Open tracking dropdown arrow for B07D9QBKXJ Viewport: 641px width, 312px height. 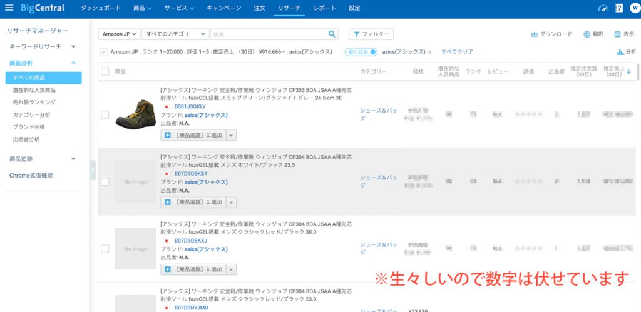232,269
